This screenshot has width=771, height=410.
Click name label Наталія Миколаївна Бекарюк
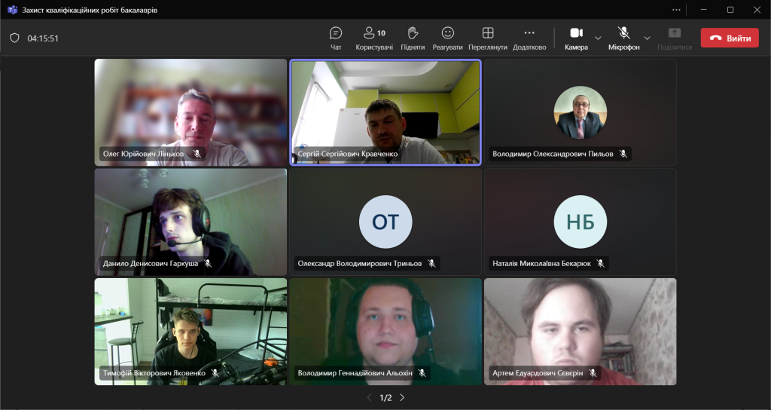541,263
